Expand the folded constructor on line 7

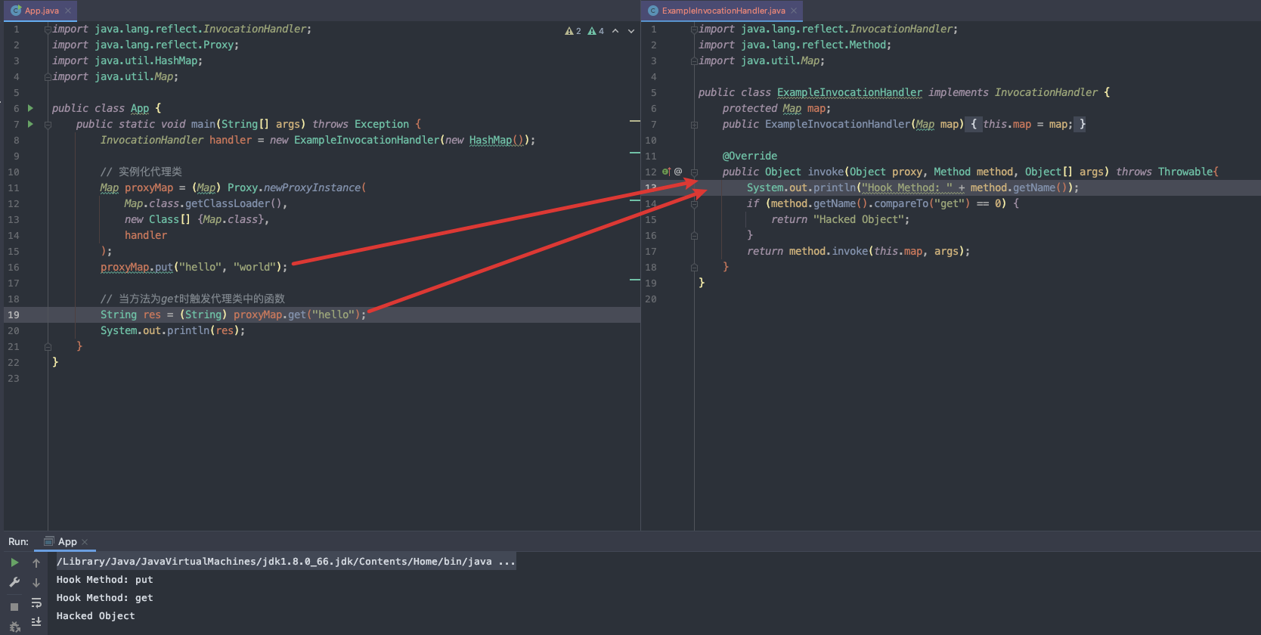point(694,124)
